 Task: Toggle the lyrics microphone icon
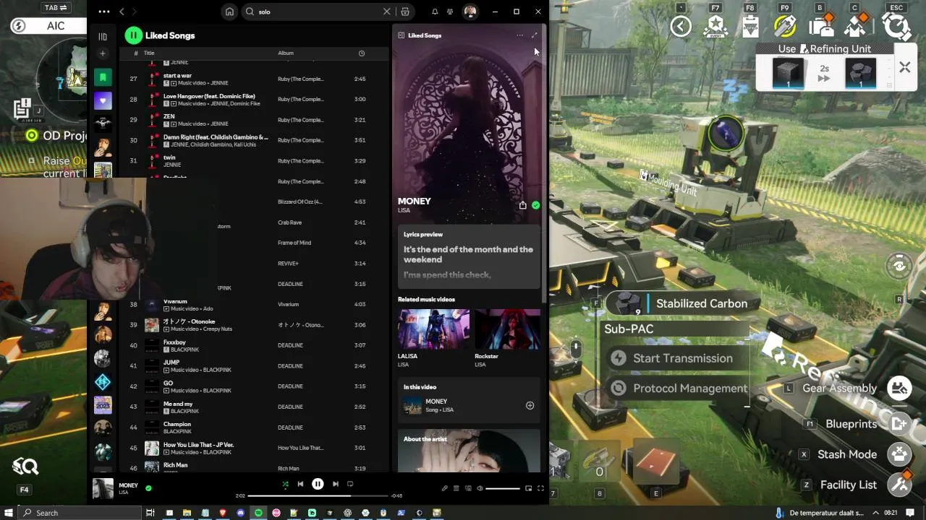pos(444,489)
